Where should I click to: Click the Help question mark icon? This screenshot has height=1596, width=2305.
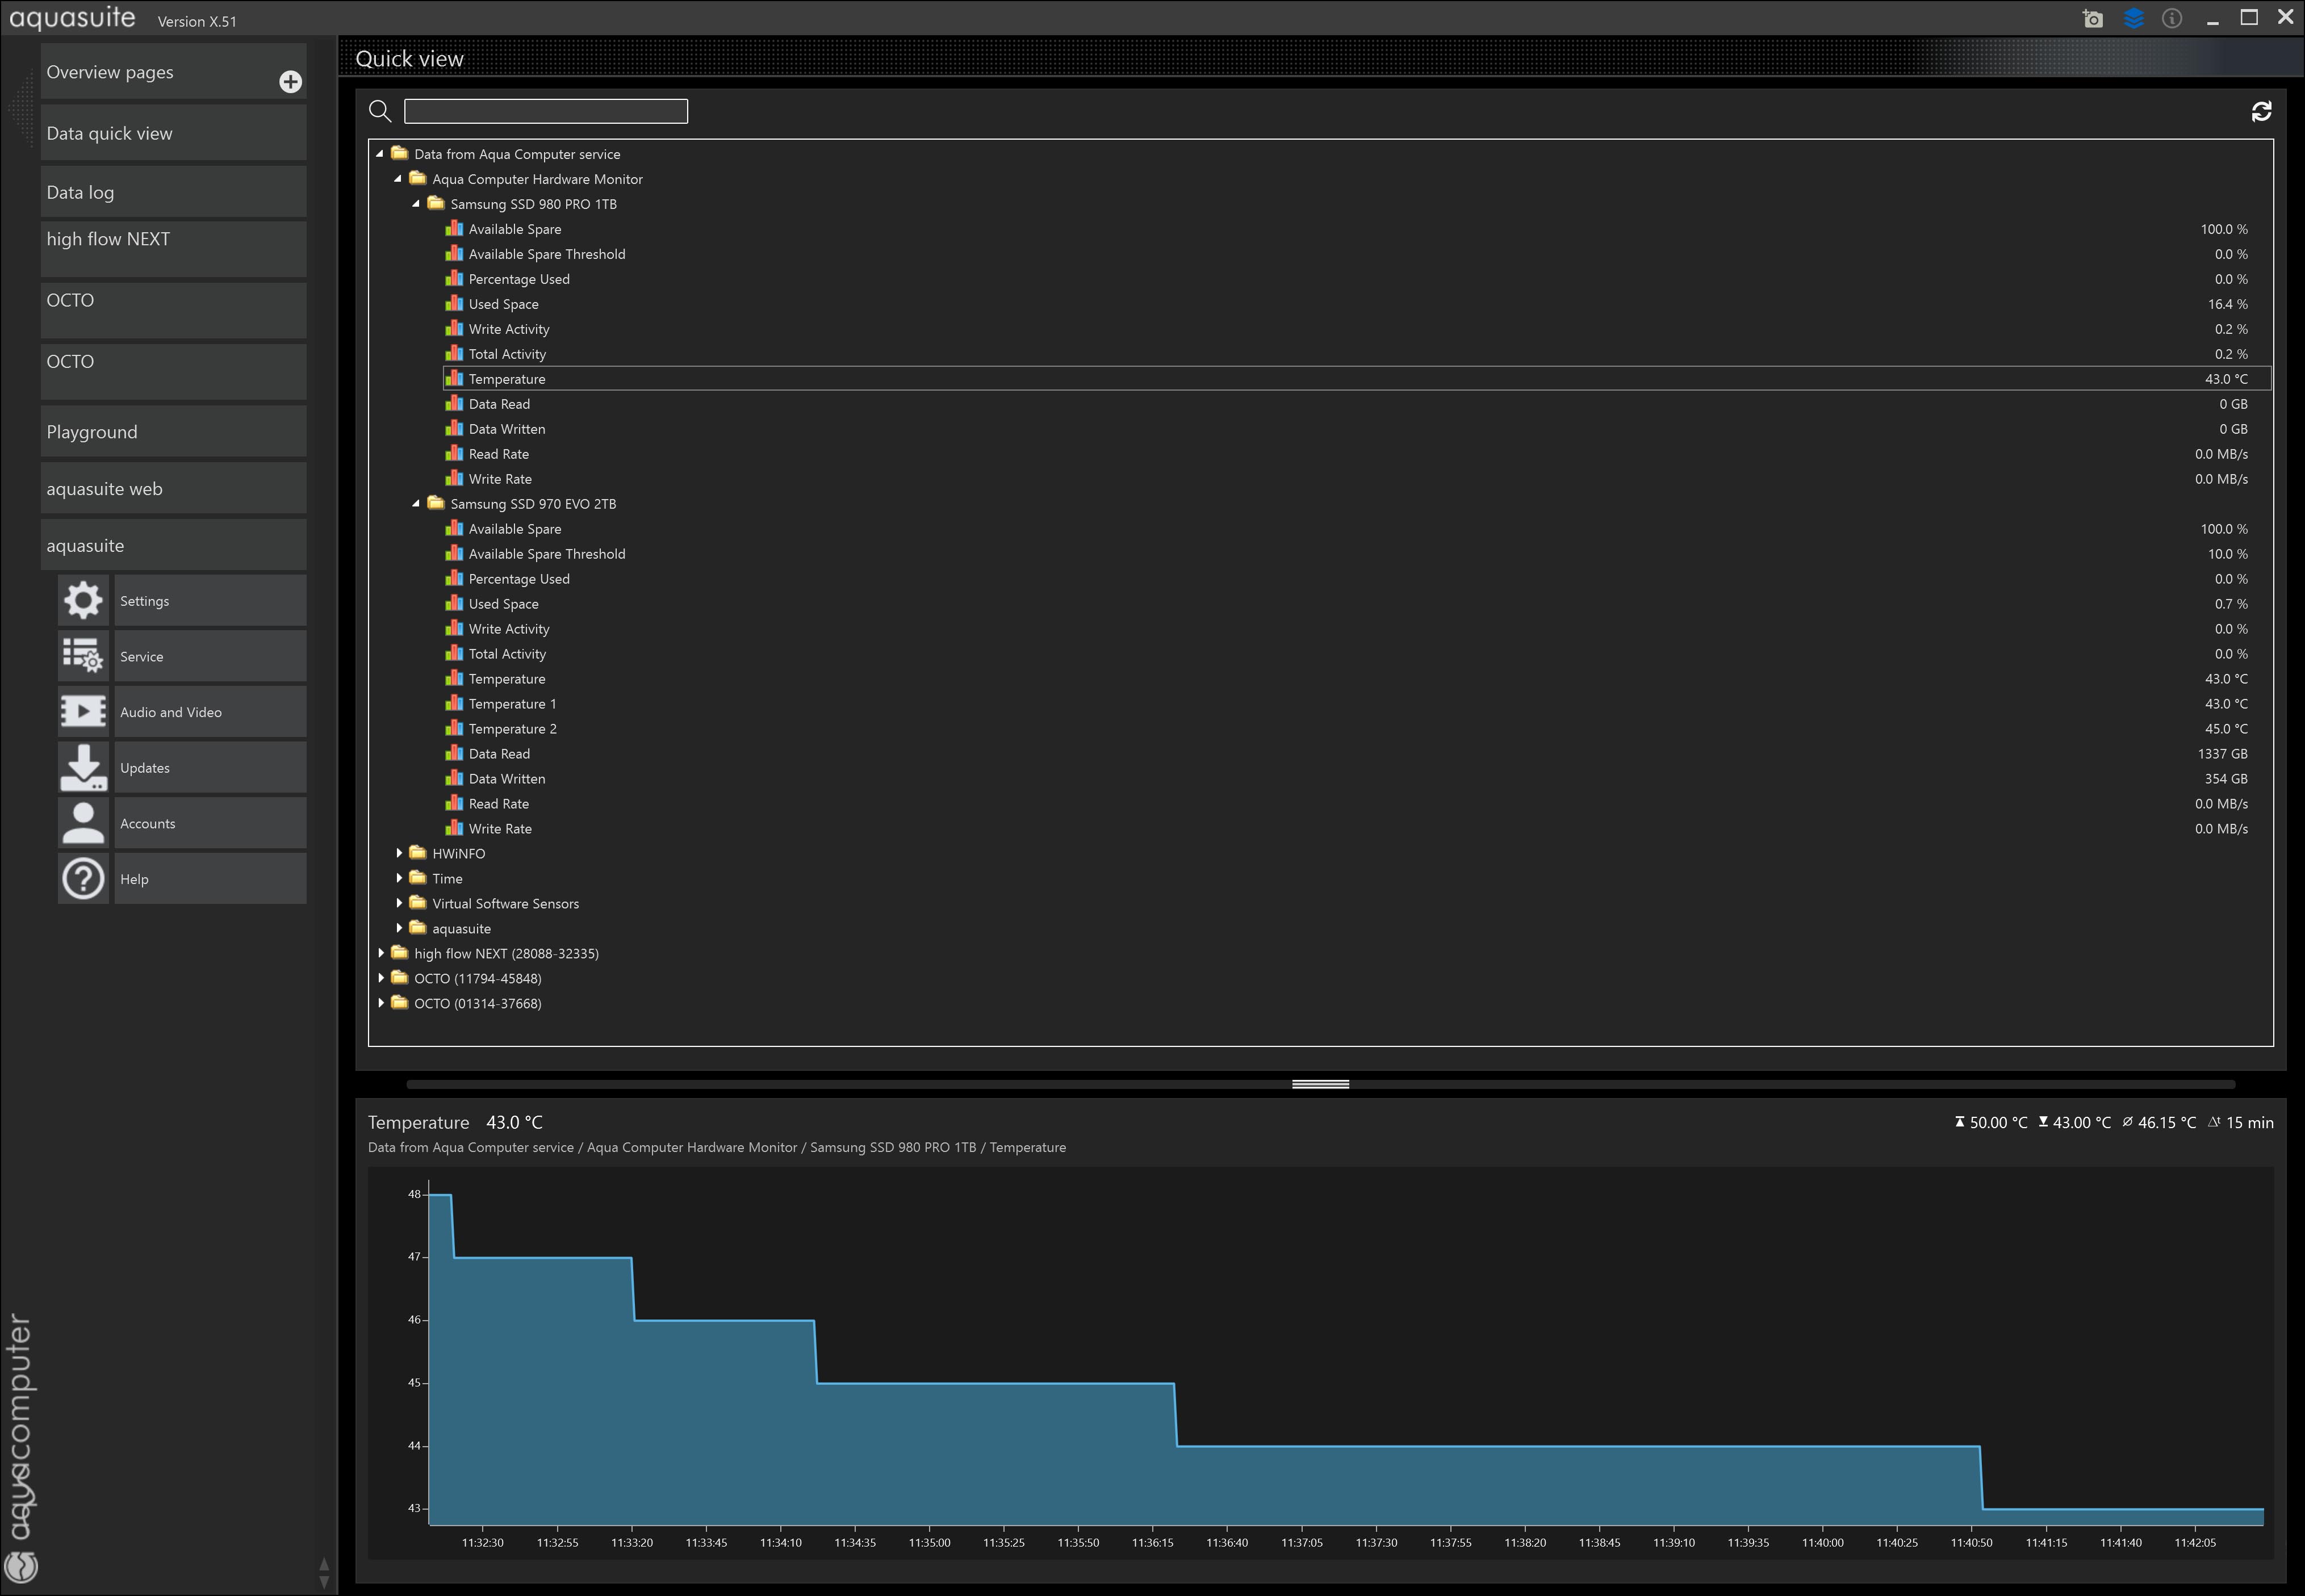[83, 879]
